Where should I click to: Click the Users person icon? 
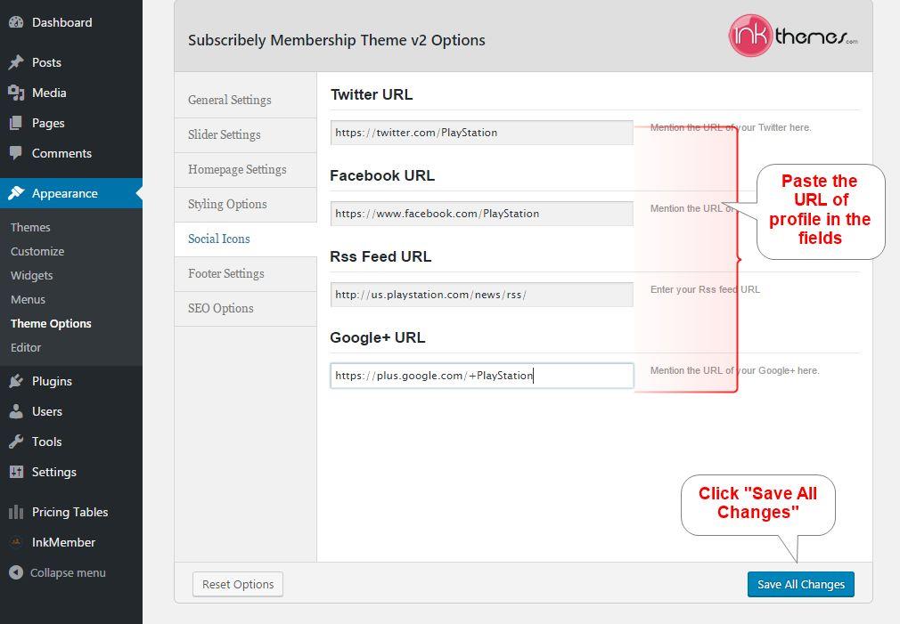coord(16,411)
